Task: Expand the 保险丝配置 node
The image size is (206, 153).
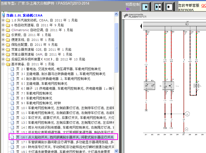Action: pos(3,45)
